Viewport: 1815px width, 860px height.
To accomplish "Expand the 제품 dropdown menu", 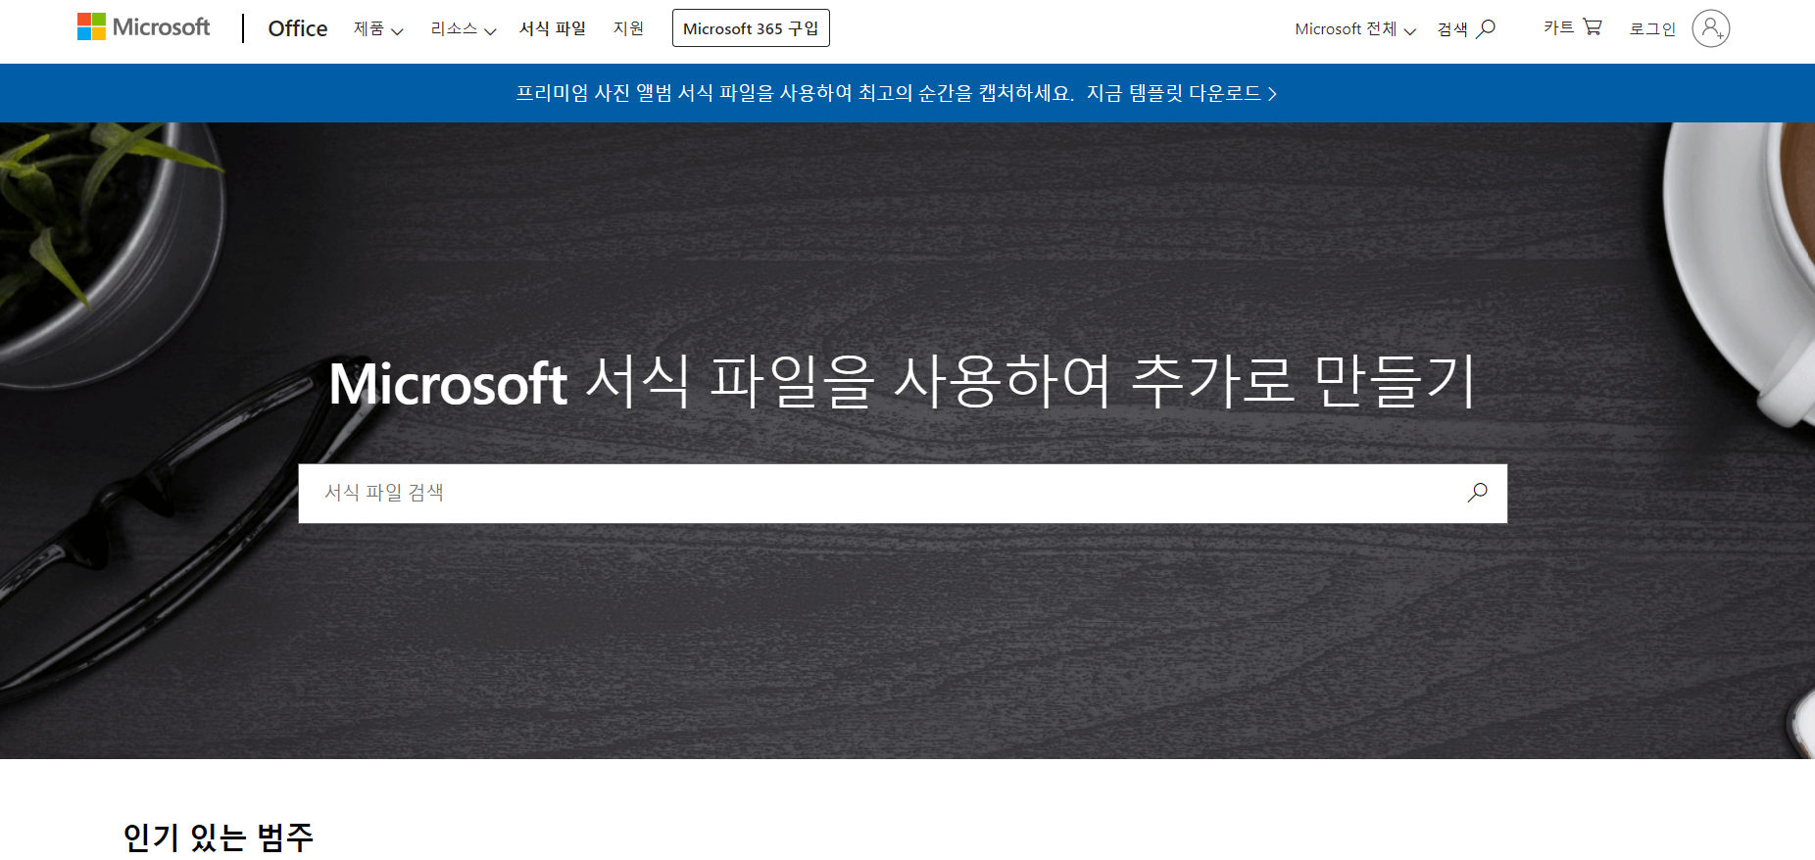I will click(378, 29).
